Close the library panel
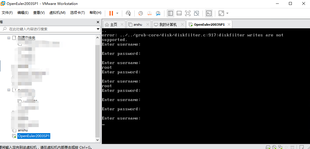This screenshot has height=149, width=310. pos(98,22)
